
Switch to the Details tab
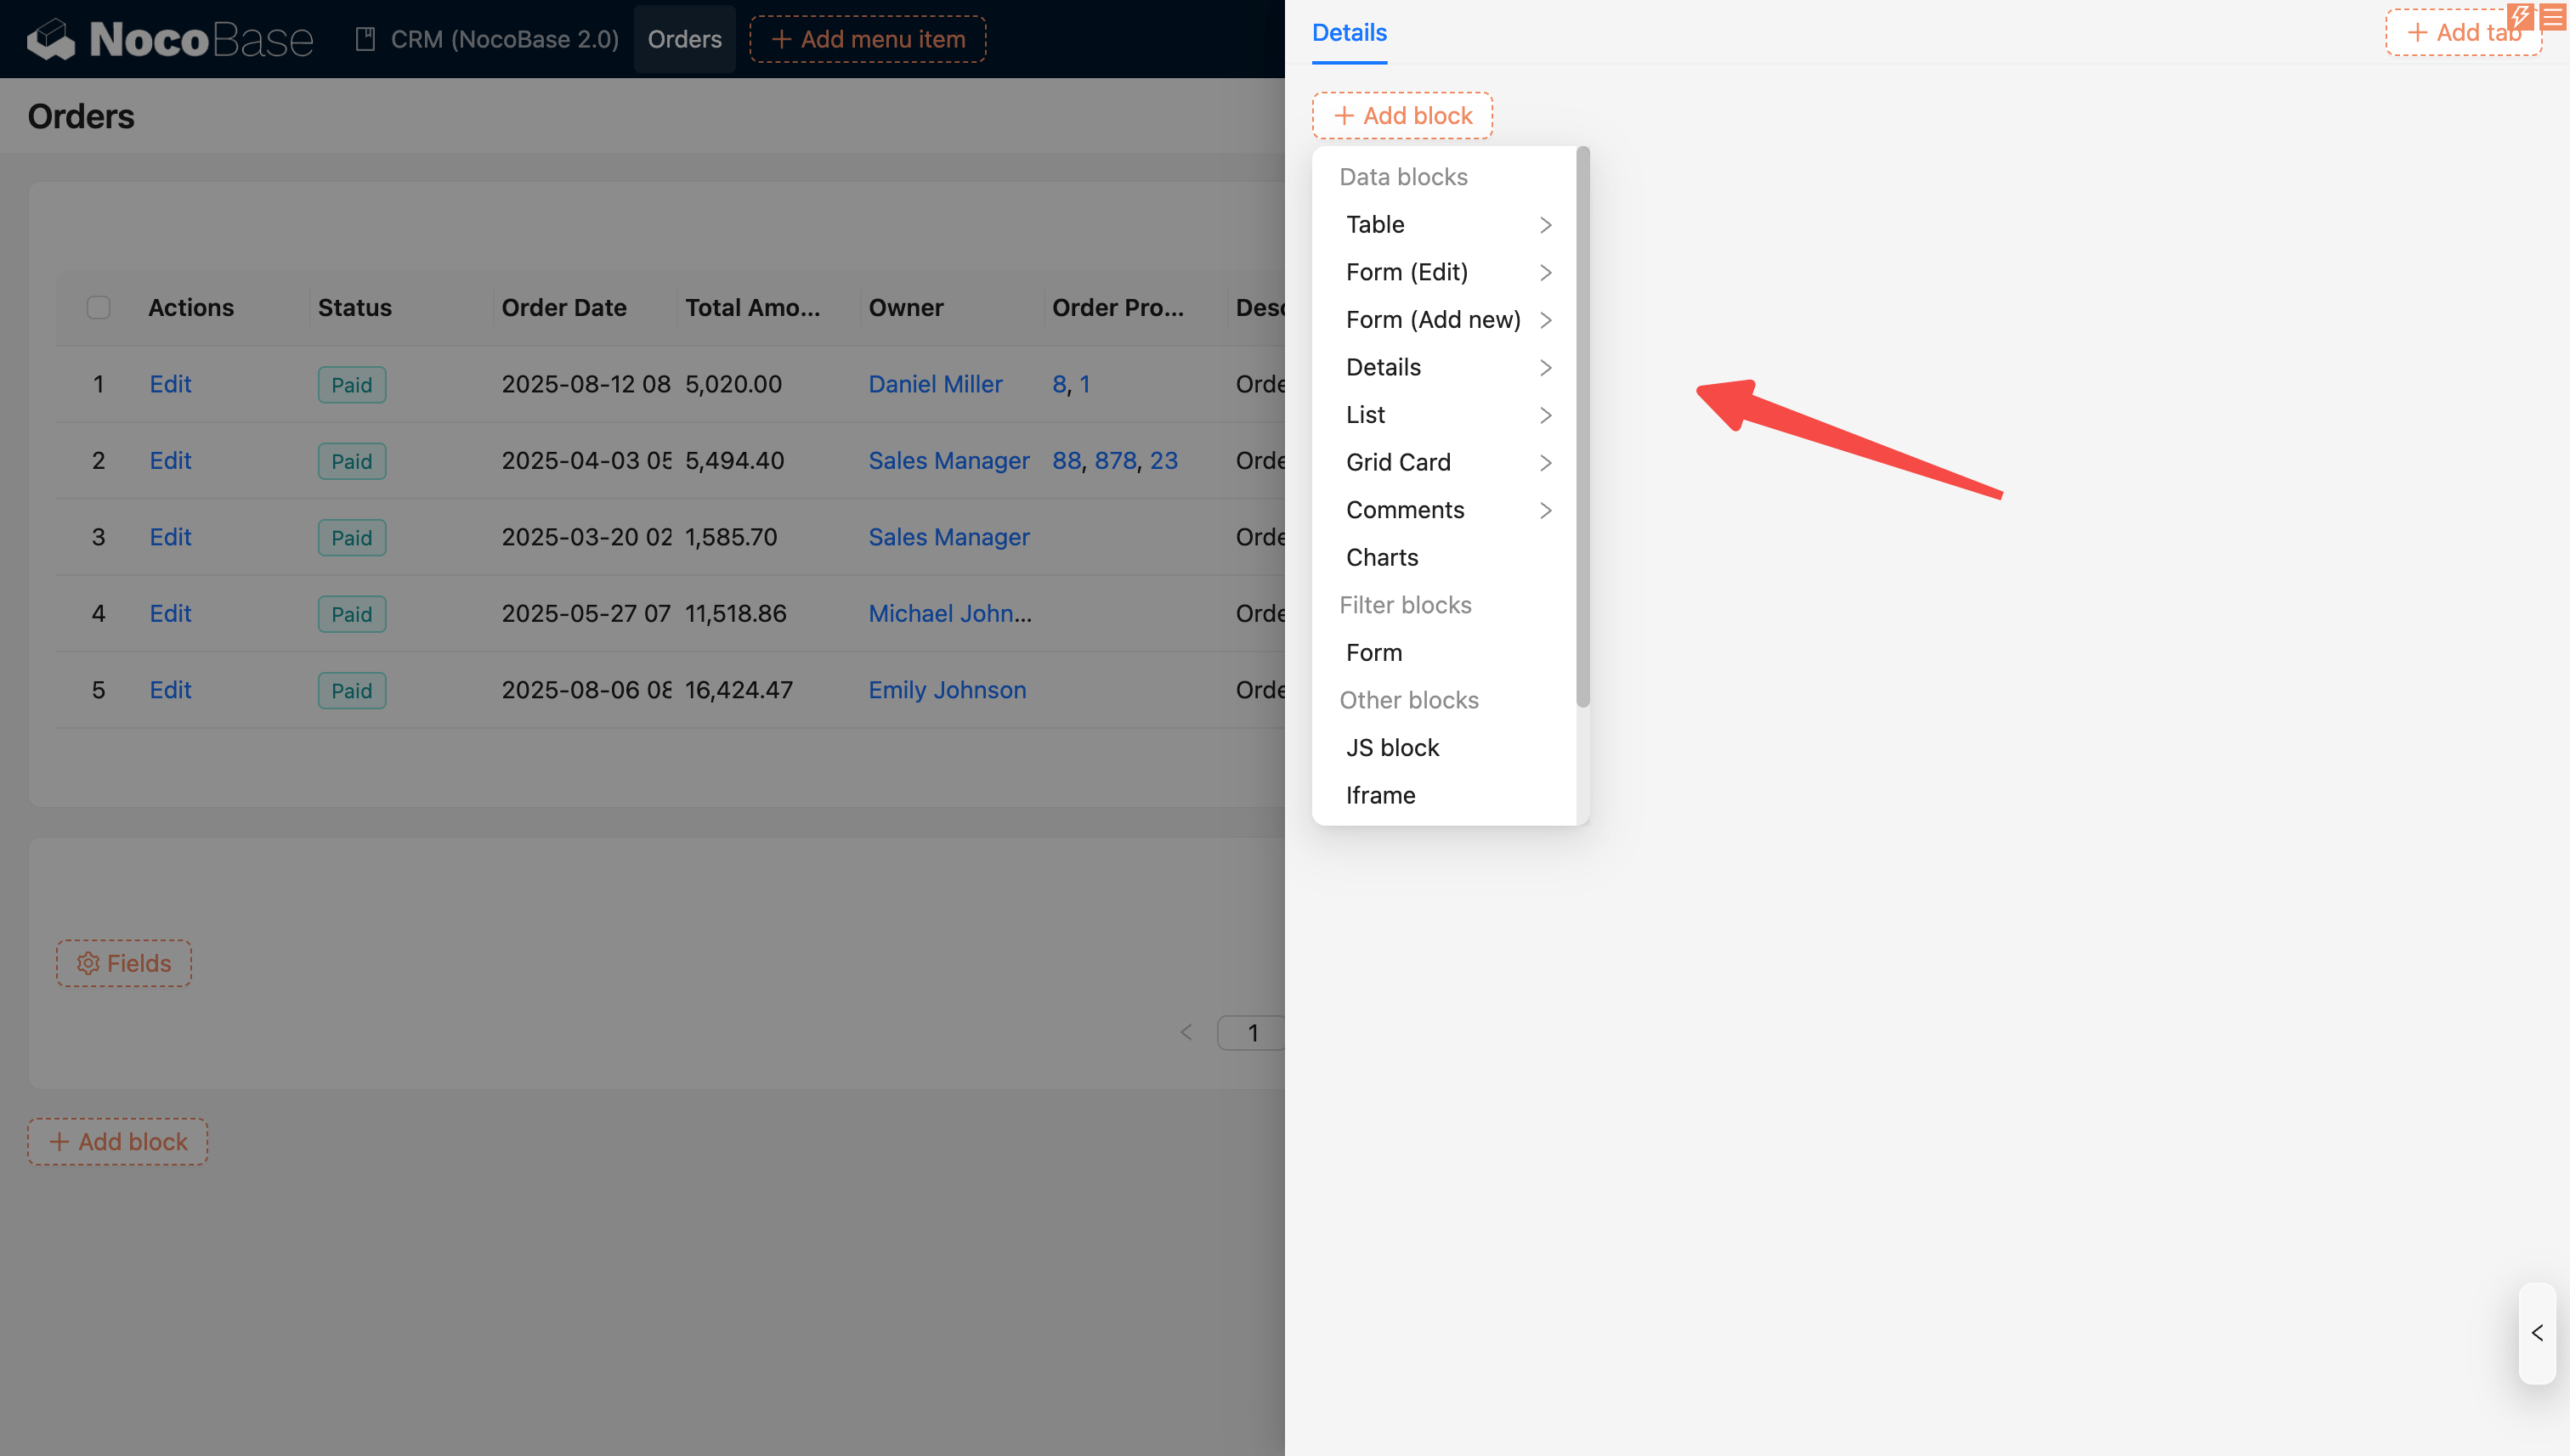pyautogui.click(x=1349, y=33)
